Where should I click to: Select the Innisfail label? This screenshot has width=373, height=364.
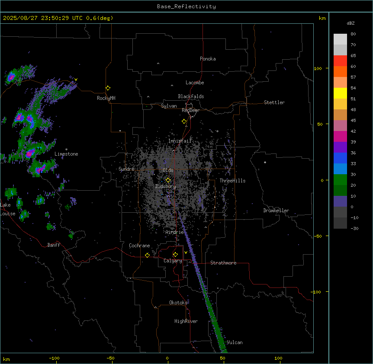coord(180,141)
